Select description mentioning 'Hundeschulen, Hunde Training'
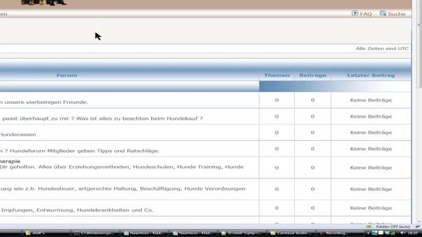Image resolution: width=422 pixels, height=237 pixels. click(121, 167)
